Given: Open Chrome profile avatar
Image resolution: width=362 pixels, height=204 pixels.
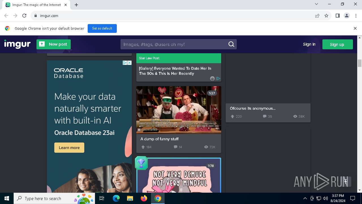Looking at the screenshot, I should tap(347, 16).
